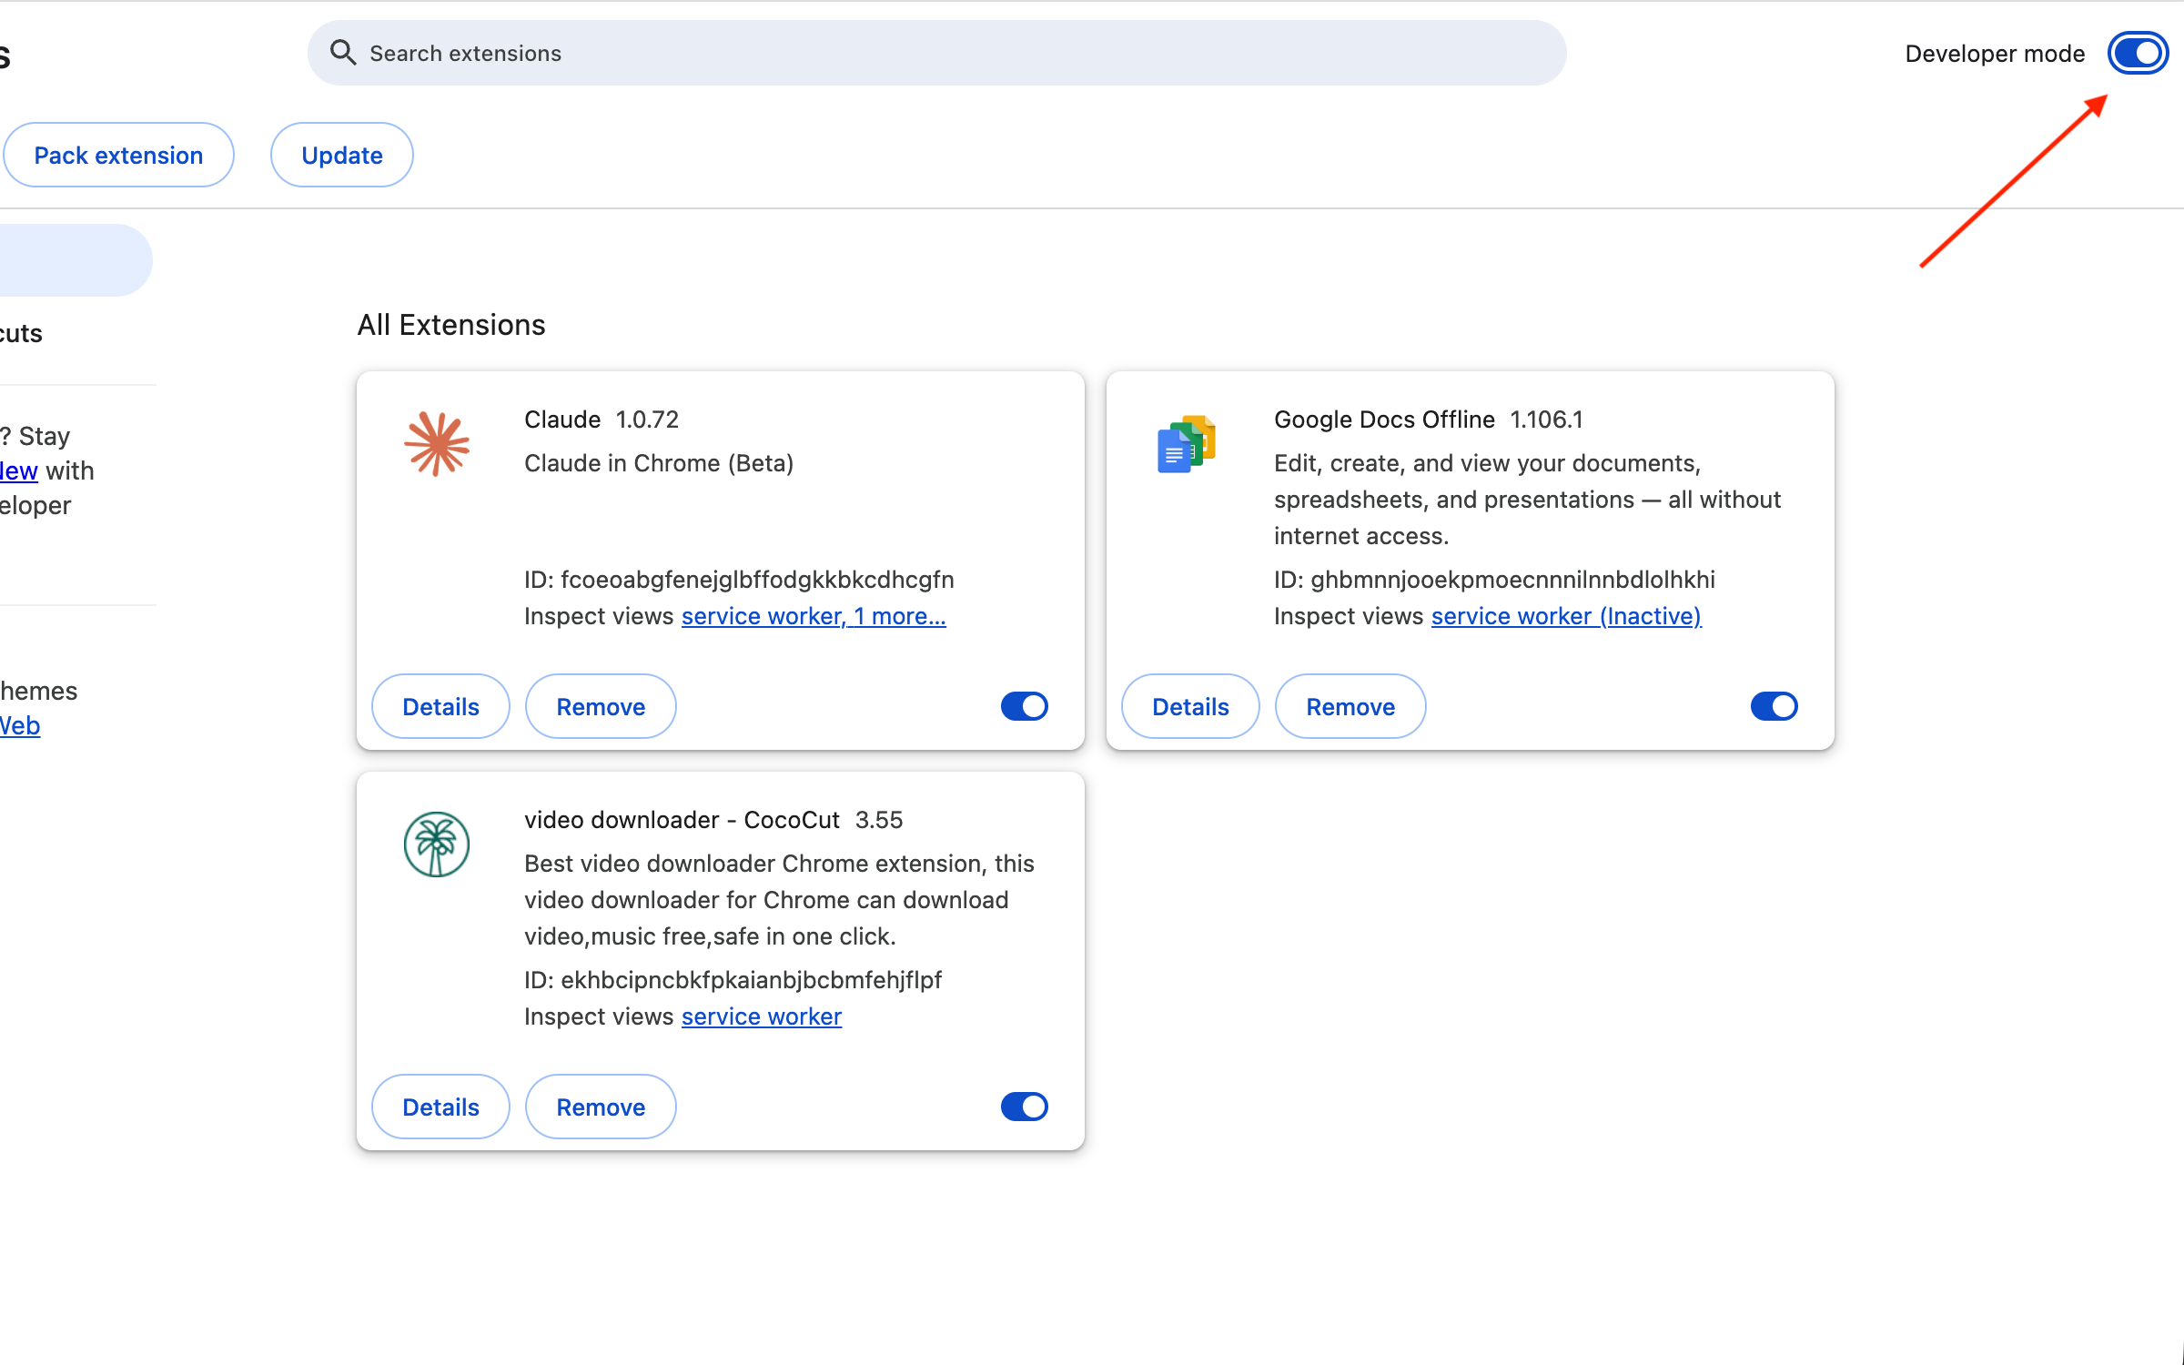Click the Google Docs Offline ID text
This screenshot has width=2184, height=1365.
tap(1494, 580)
